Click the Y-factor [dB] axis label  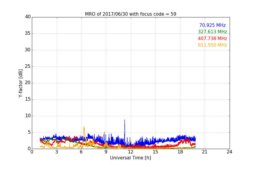(20, 83)
